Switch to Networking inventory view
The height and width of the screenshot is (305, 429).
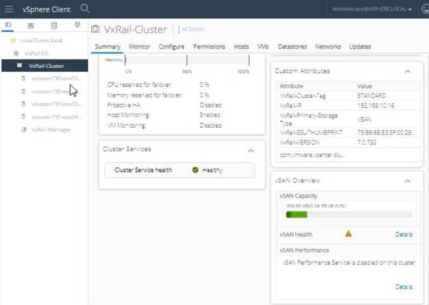[78, 25]
